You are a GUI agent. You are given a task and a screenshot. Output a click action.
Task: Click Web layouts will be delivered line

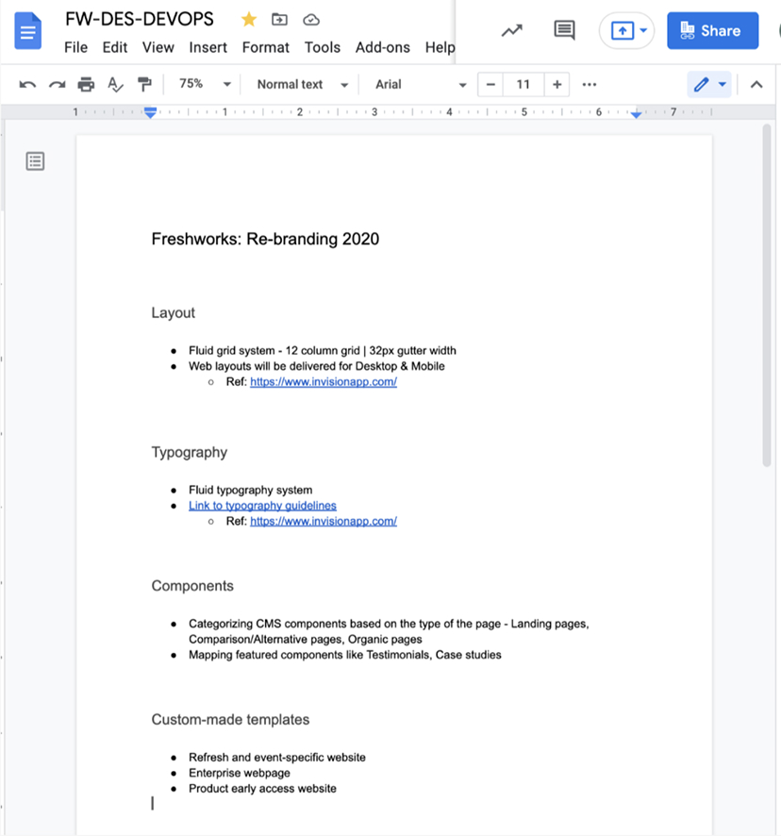click(317, 366)
